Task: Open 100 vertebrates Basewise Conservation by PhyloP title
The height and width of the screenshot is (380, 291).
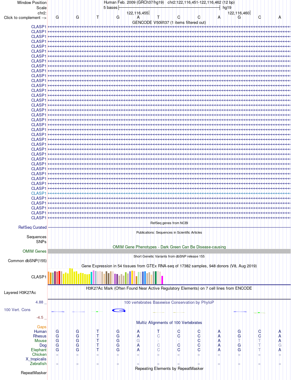Action: pyautogui.click(x=169, y=303)
